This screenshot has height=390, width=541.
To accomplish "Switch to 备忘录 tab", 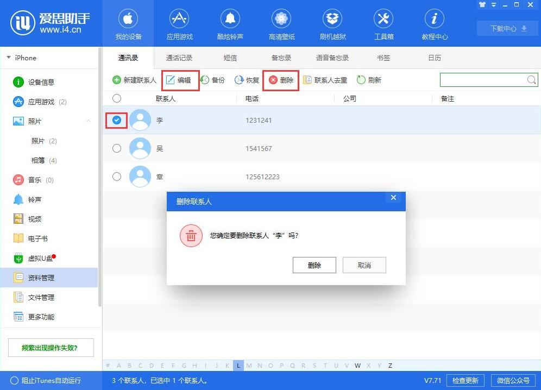I will click(281, 58).
